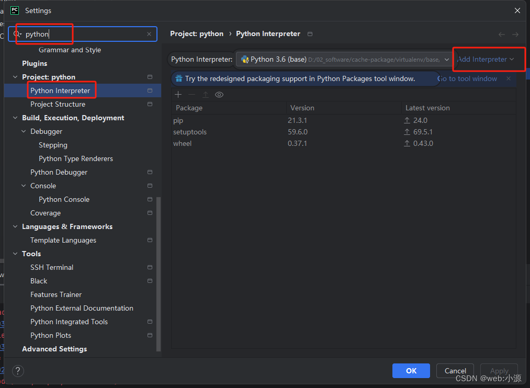The image size is (530, 388).
Task: Collapse Build, Execution, Deployment node
Action: click(x=15, y=118)
